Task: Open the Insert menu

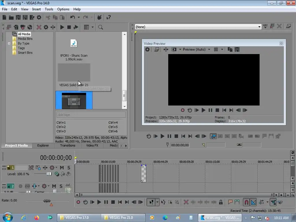Action: [36, 9]
